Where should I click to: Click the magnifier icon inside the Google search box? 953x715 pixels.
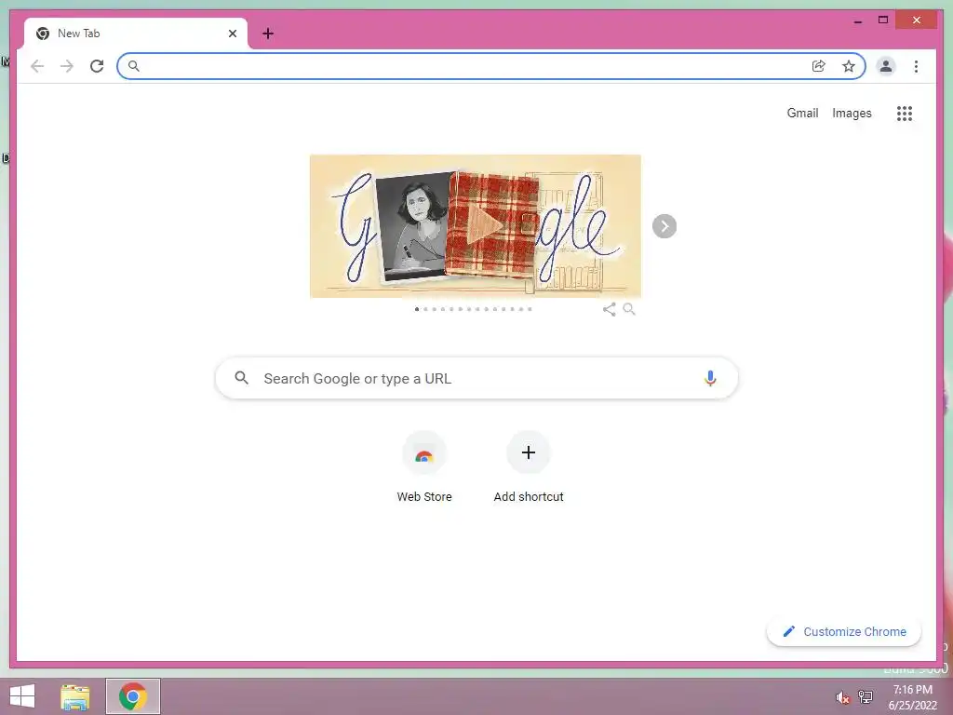coord(241,378)
